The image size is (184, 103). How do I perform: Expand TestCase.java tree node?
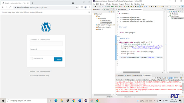[99, 20]
